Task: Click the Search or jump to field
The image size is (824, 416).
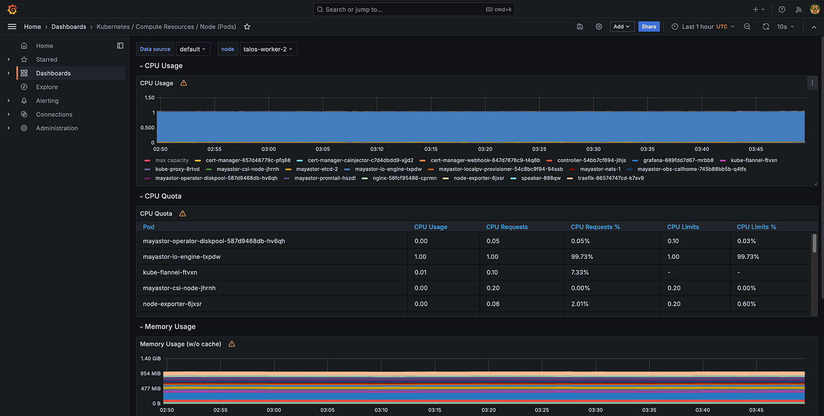Action: [x=414, y=10]
